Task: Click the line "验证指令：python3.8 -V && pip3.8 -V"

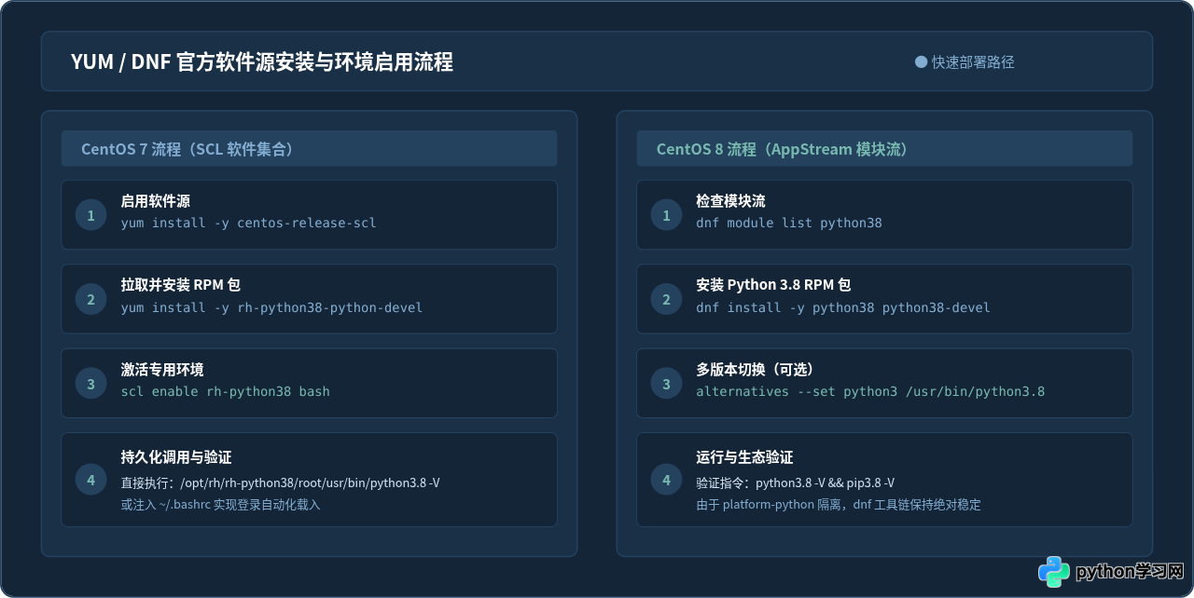Action: click(795, 482)
